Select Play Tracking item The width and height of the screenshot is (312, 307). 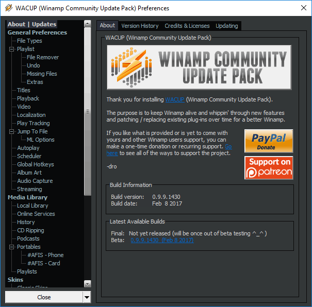(33, 124)
